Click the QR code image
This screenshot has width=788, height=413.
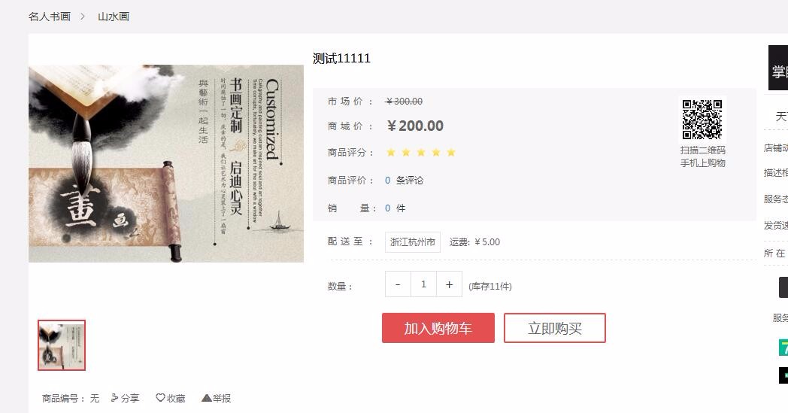point(702,120)
